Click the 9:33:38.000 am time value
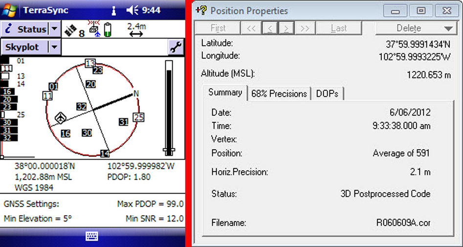This screenshot has width=463, height=247. tap(401, 126)
